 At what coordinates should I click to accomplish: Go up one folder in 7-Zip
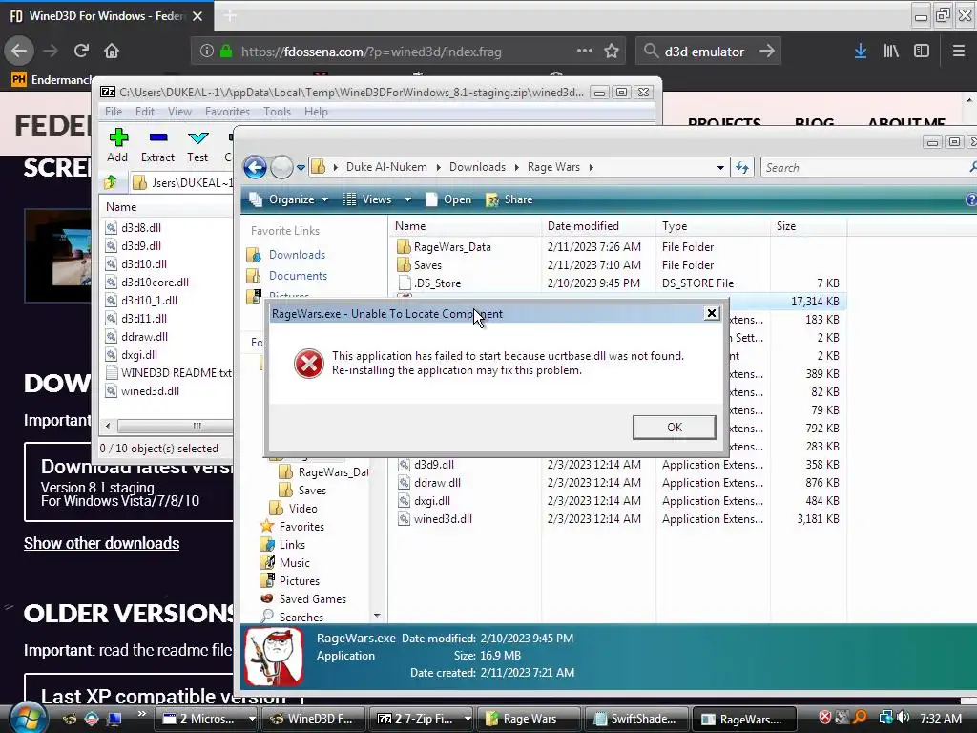click(x=111, y=182)
